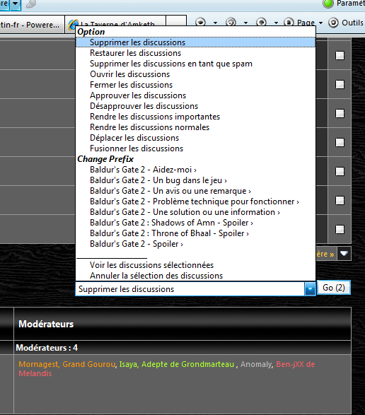365x415 pixels.
Task: Choose 'Ouvrir les discussions'
Action: click(x=195, y=74)
